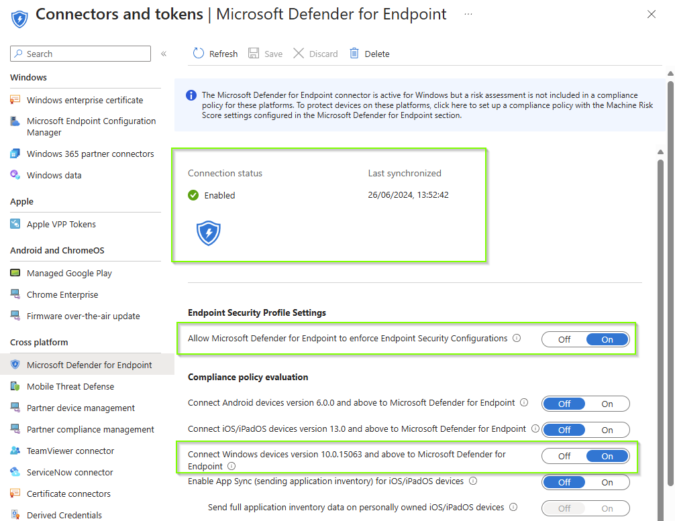Click inner panel scrollbar up arrow

pos(660,152)
